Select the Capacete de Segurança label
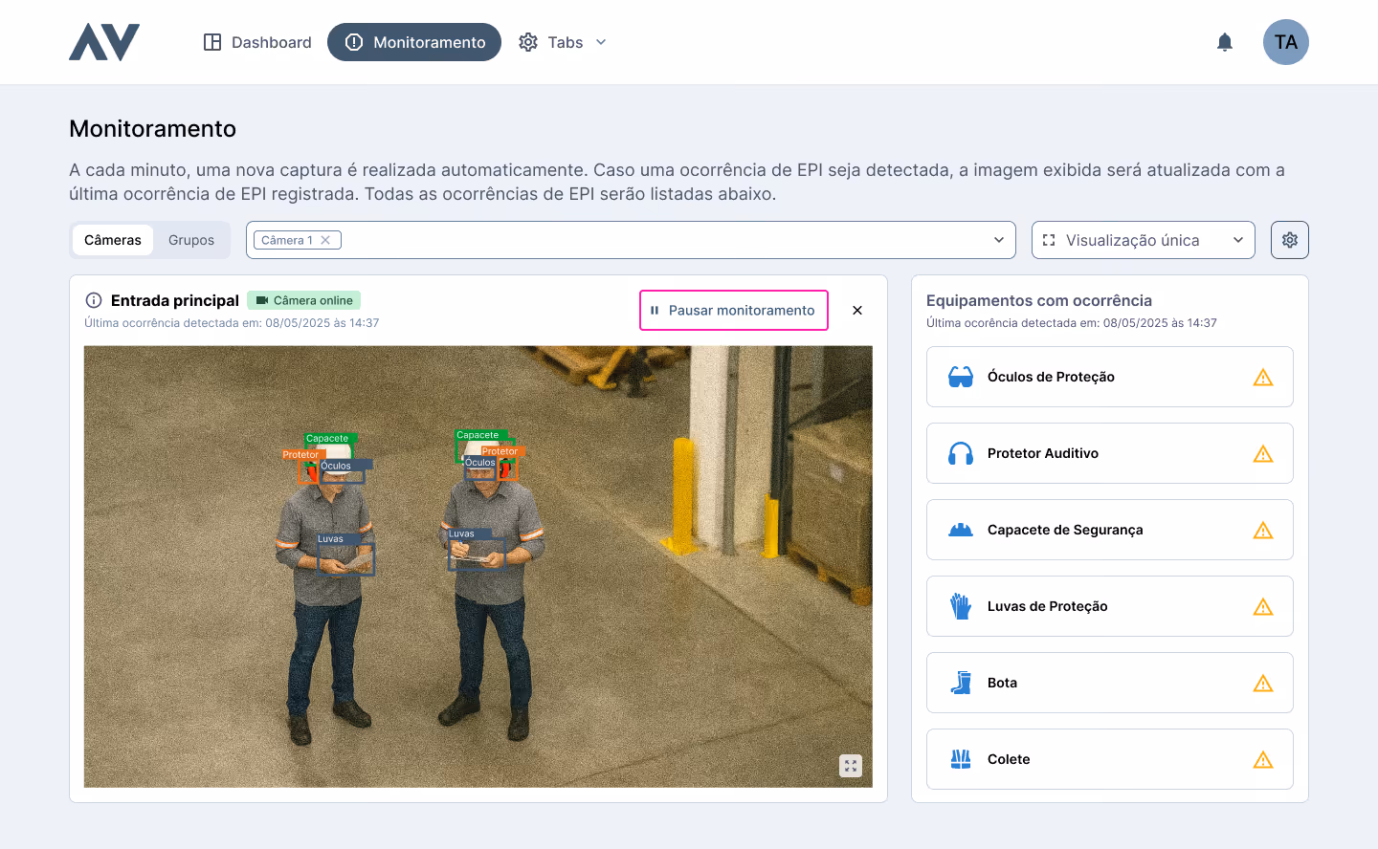Image resolution: width=1378 pixels, height=849 pixels. (1065, 530)
